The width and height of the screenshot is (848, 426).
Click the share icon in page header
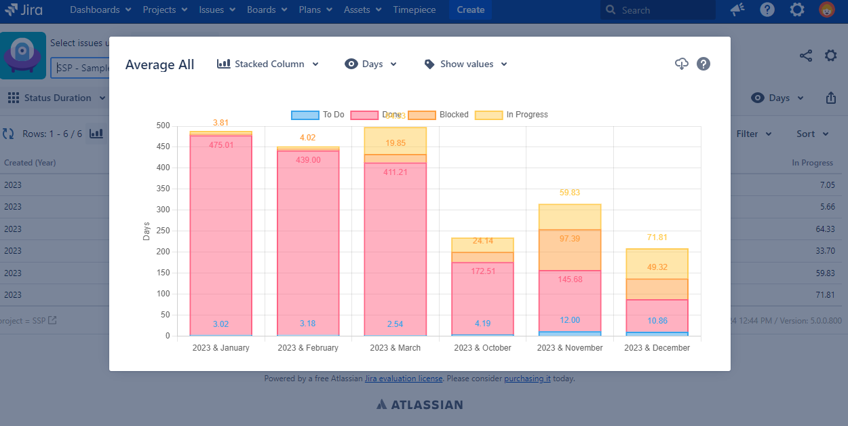click(806, 56)
